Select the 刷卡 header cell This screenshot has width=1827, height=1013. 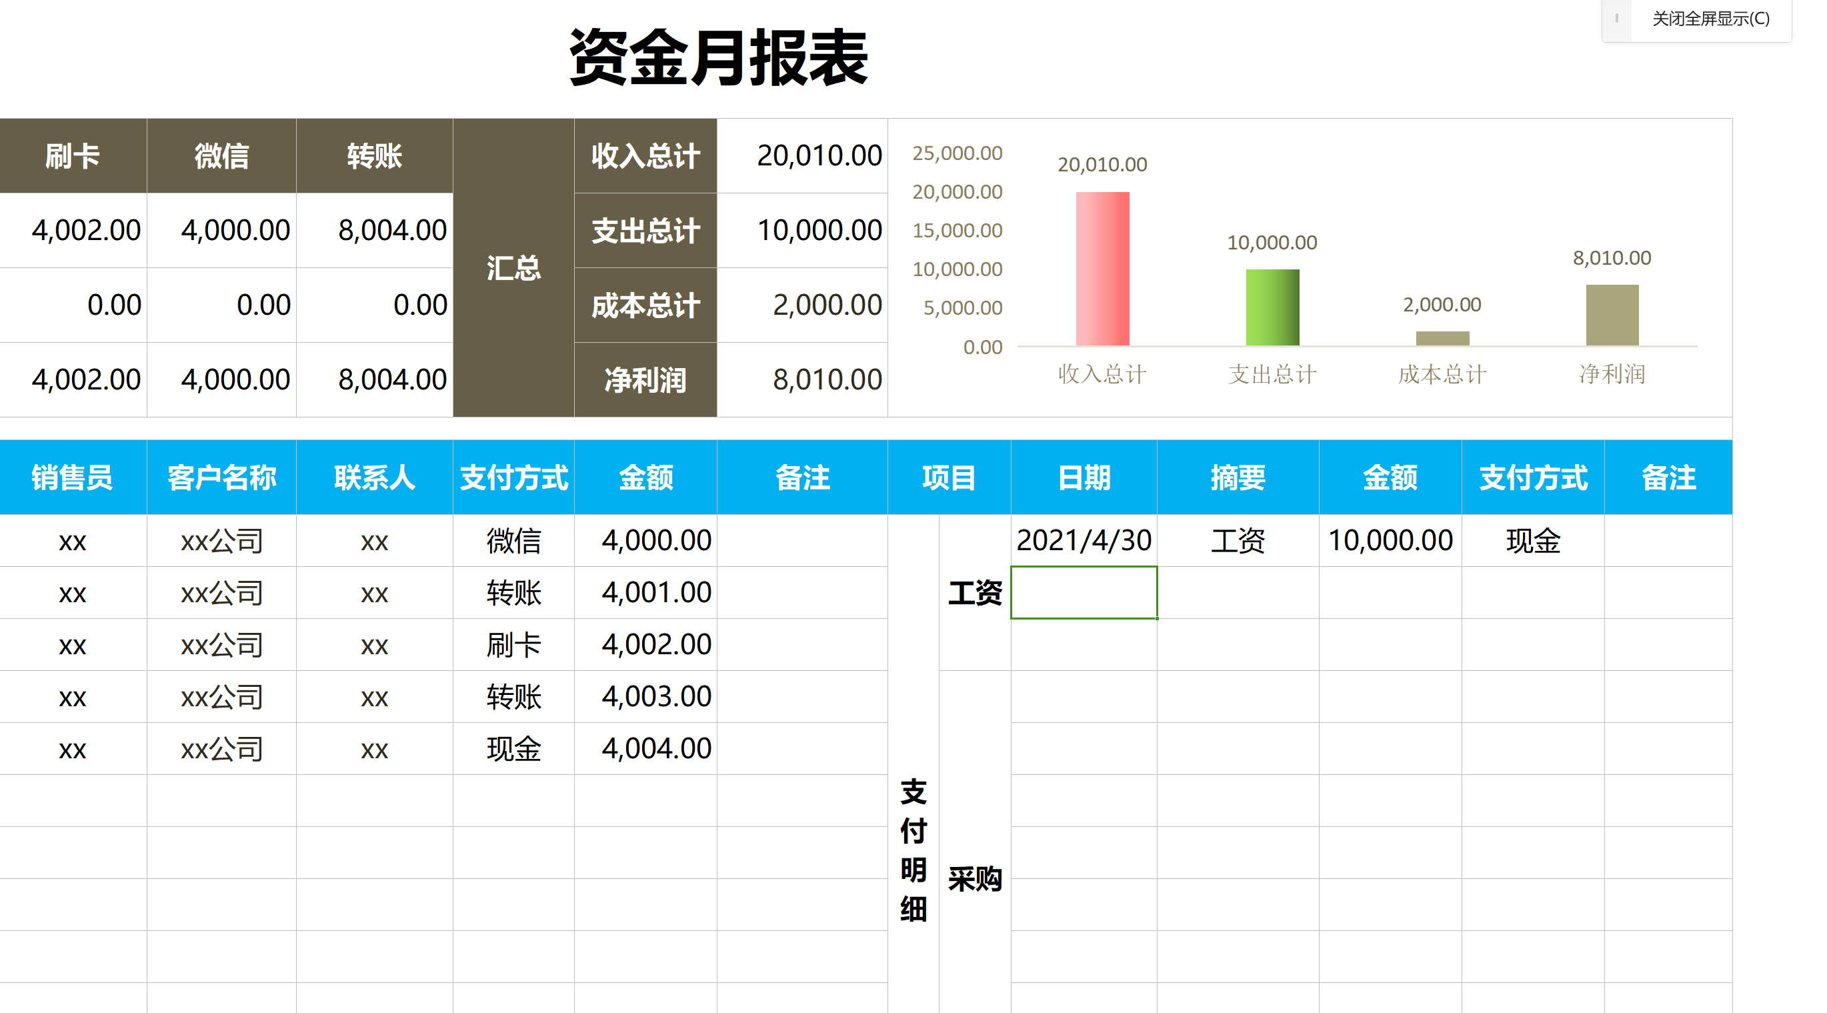[73, 155]
